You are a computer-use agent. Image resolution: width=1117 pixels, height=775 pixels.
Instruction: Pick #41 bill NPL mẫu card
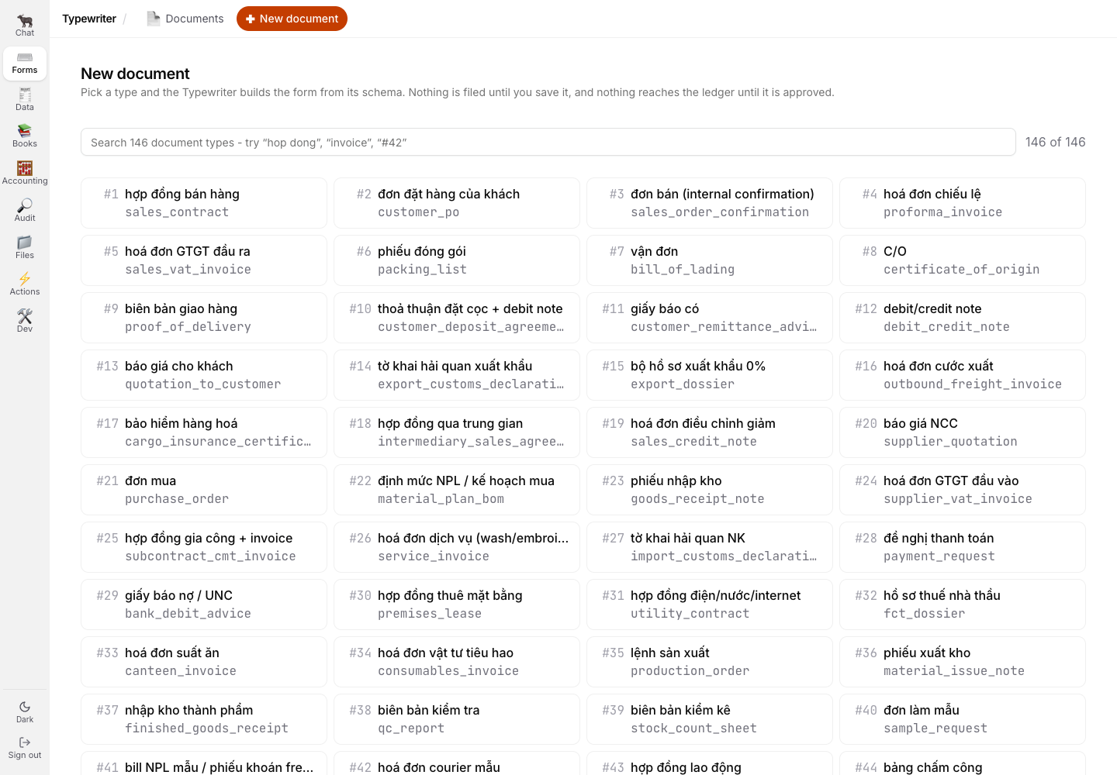[x=204, y=763]
